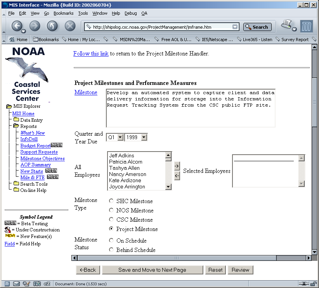Screen dimensions: 319x288
Task: Open the Milestone Objectives report link
Action: [43, 158]
